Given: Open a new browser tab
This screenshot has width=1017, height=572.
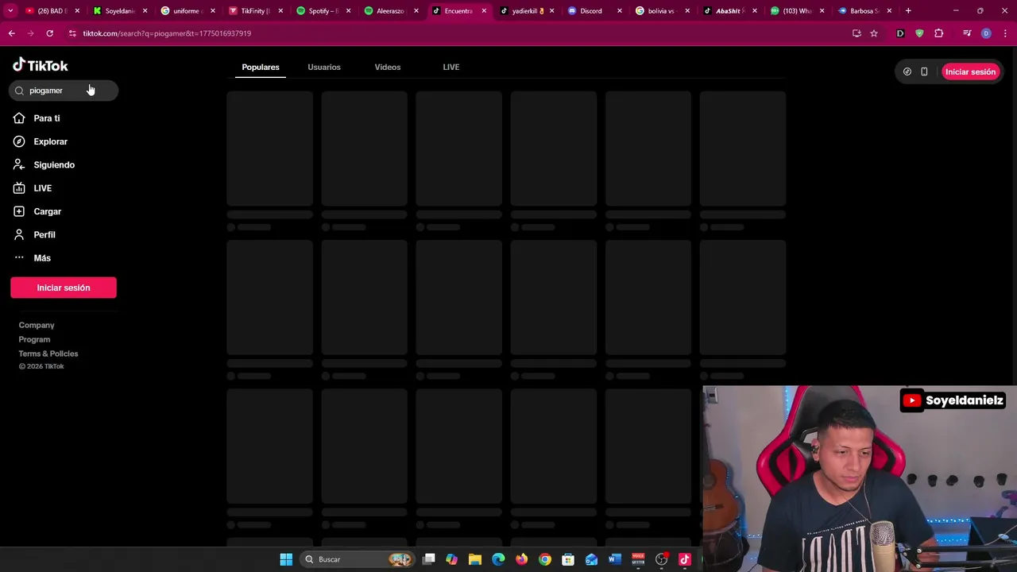Looking at the screenshot, I should tap(908, 11).
